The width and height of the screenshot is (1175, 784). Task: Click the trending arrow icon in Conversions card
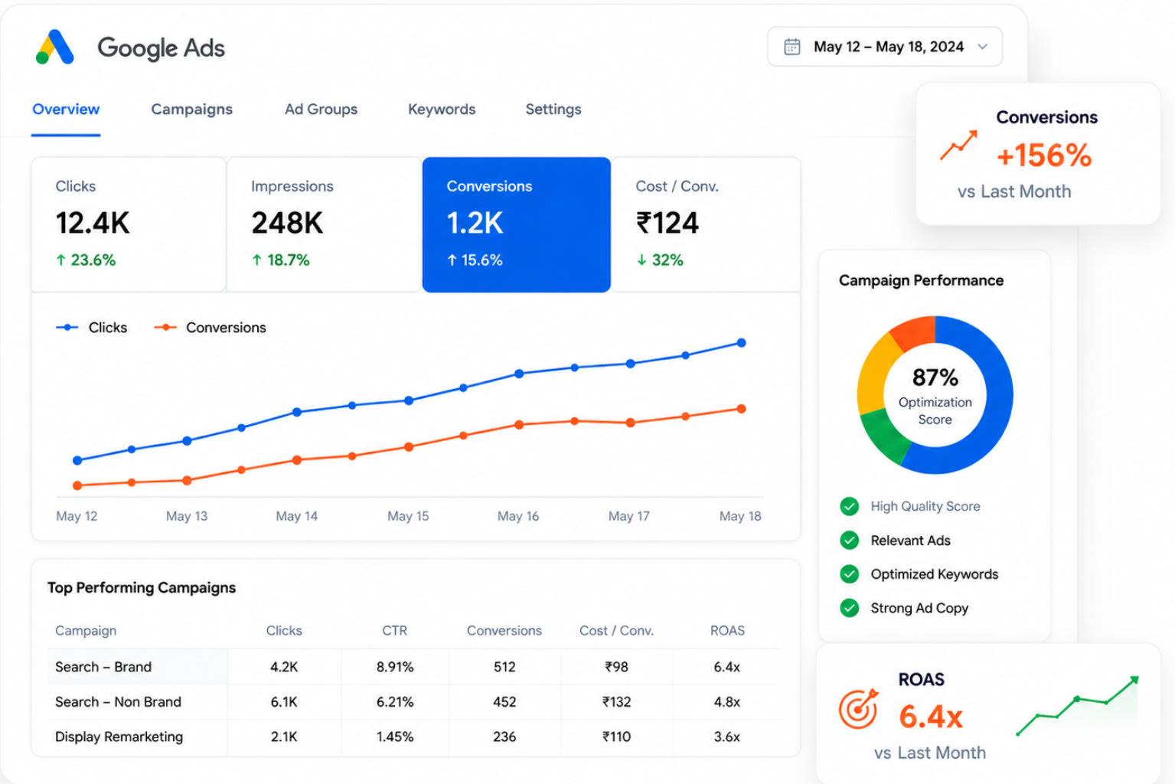pyautogui.click(x=958, y=145)
